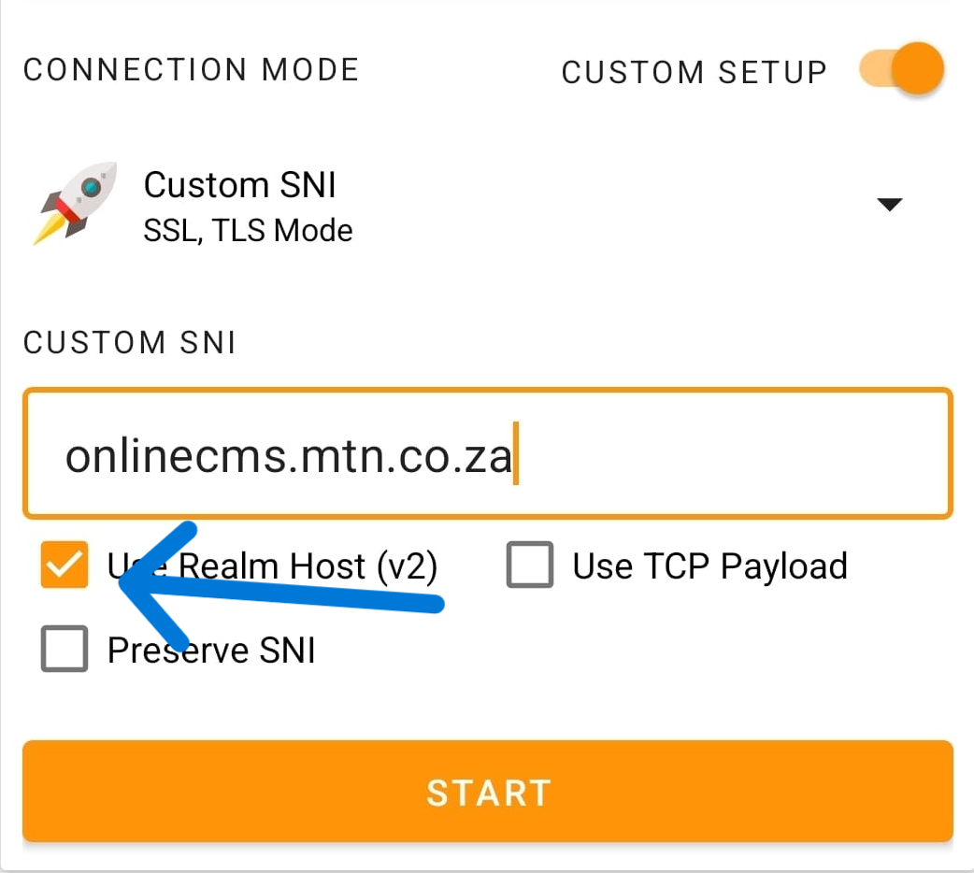Click the Custom SNI title above SSL, TLS Mode

coord(239,185)
